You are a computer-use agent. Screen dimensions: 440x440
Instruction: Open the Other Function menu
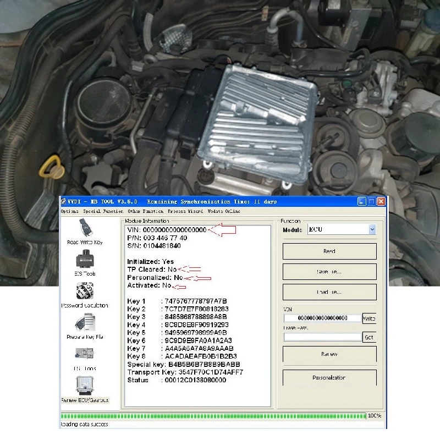click(145, 211)
